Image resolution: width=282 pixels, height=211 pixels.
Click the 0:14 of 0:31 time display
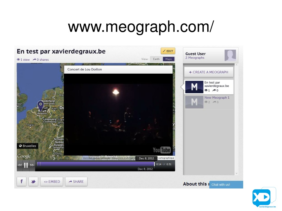[164, 164]
